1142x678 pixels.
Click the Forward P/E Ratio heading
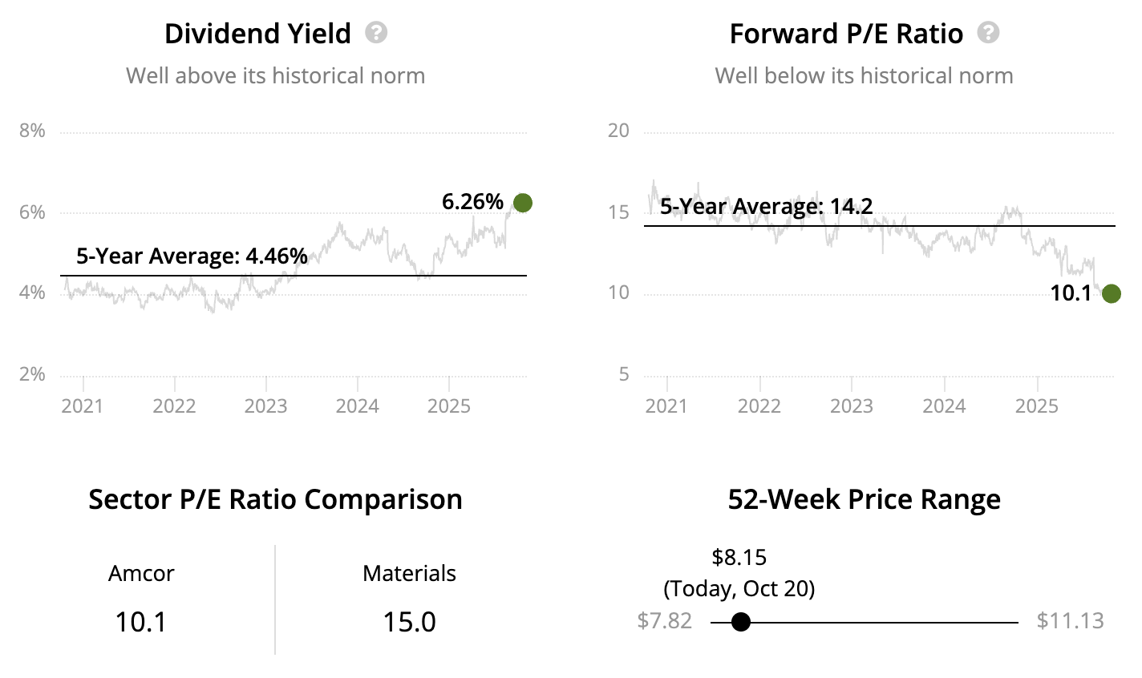click(846, 34)
